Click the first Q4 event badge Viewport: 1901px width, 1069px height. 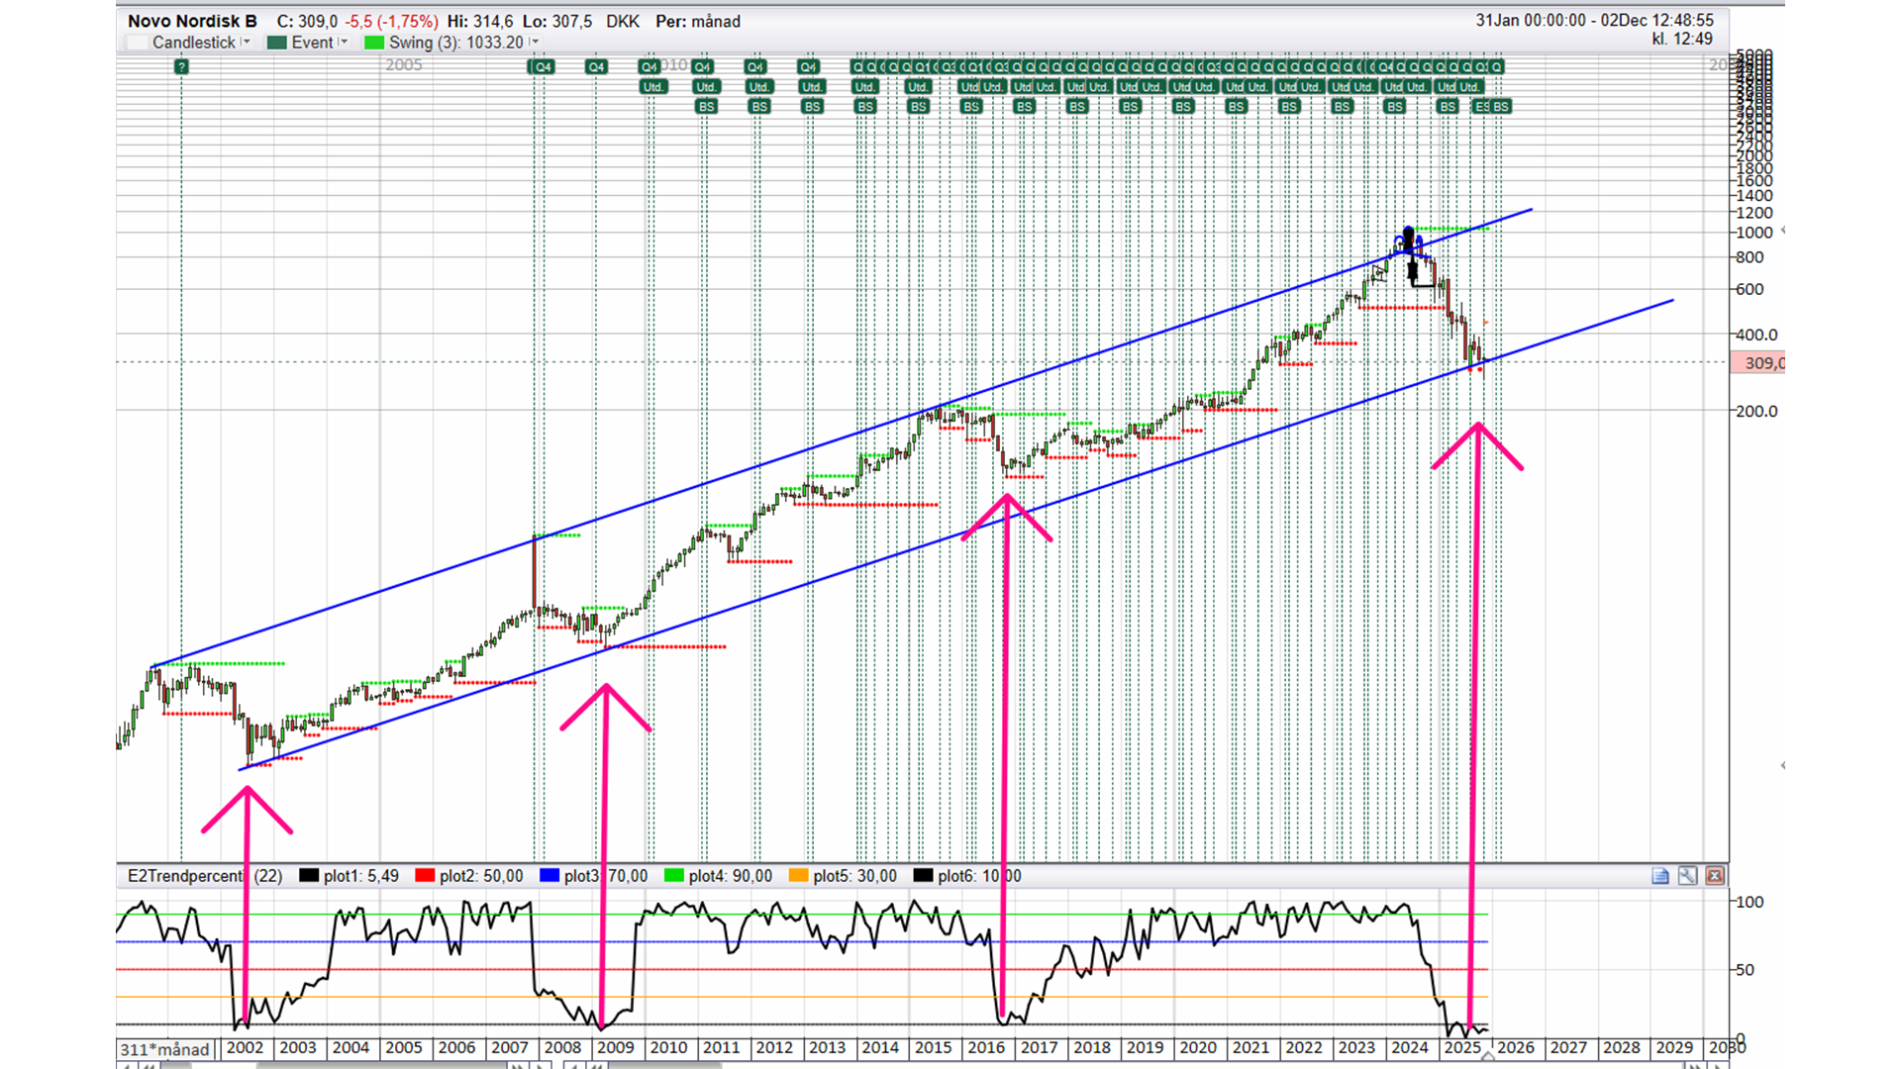[542, 66]
